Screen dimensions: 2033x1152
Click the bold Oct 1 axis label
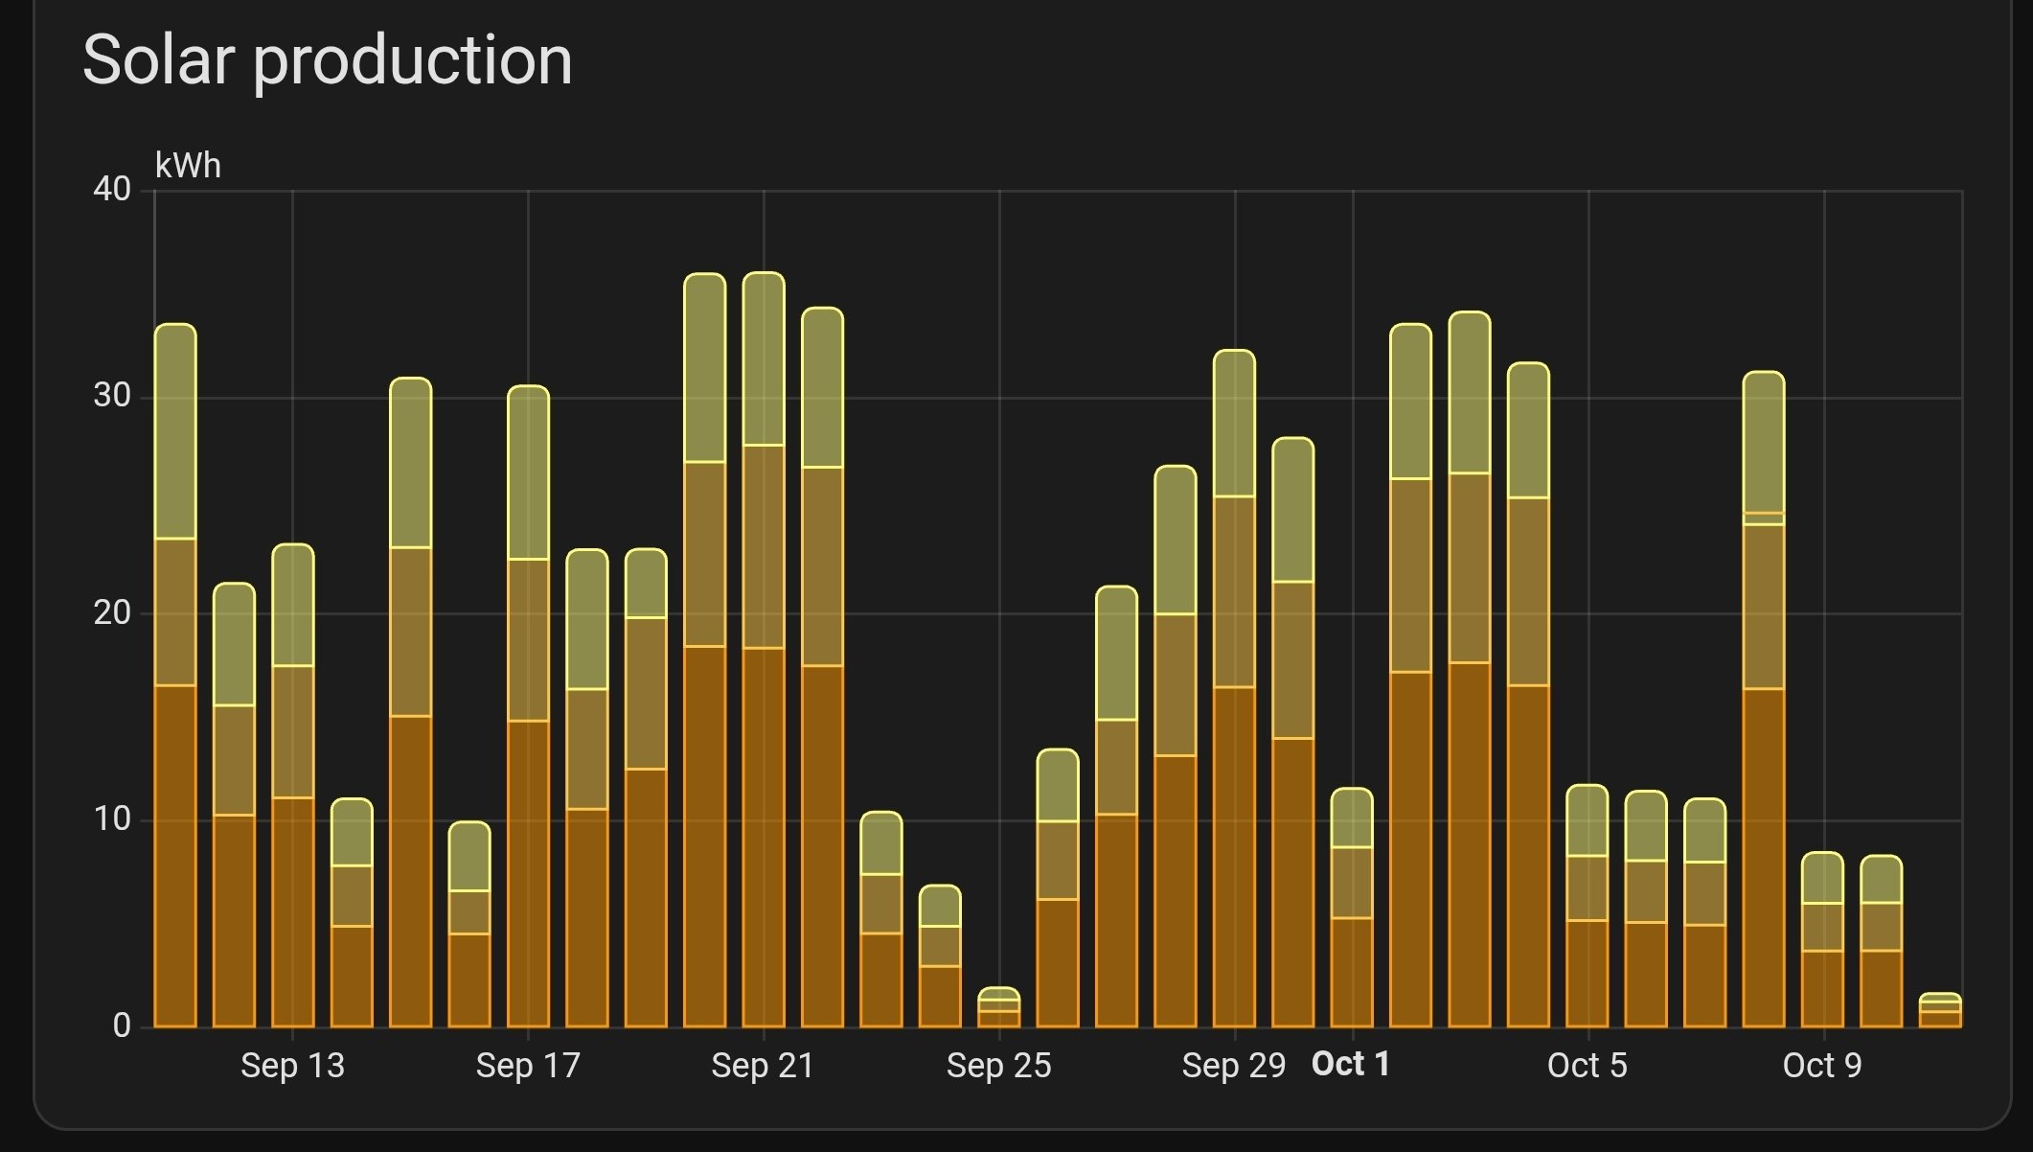click(x=1350, y=1064)
